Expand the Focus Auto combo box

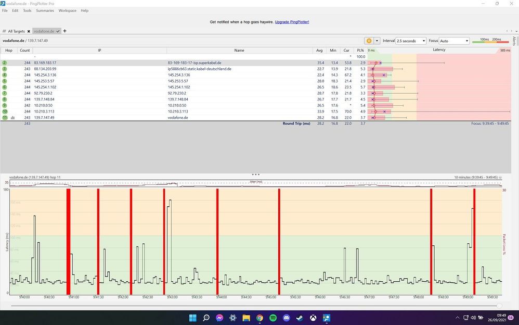pos(454,41)
